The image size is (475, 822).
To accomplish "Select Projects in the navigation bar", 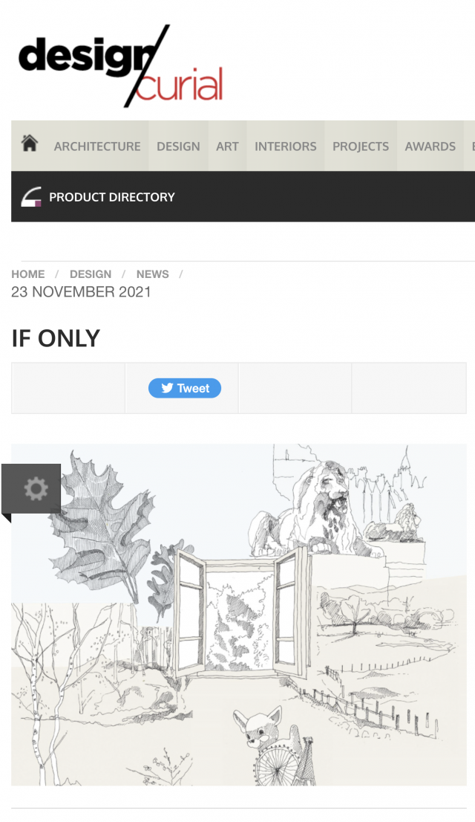I will [x=360, y=146].
